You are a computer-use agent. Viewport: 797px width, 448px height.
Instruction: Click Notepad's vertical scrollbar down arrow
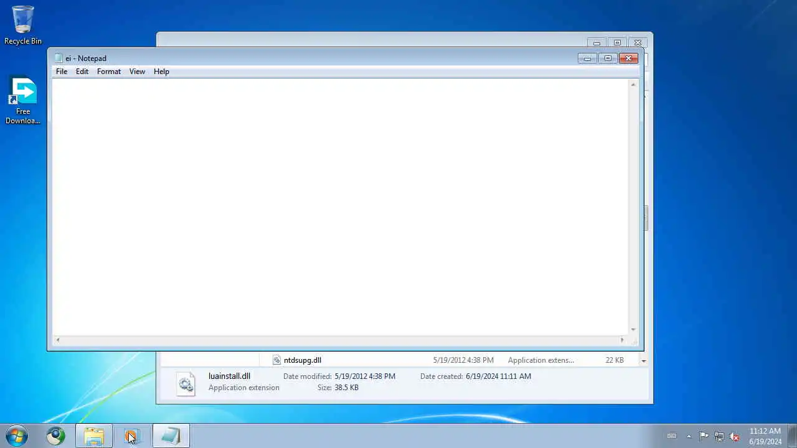(633, 330)
